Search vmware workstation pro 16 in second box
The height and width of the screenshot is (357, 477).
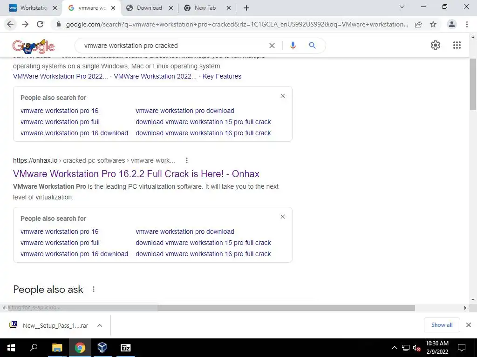click(x=59, y=231)
